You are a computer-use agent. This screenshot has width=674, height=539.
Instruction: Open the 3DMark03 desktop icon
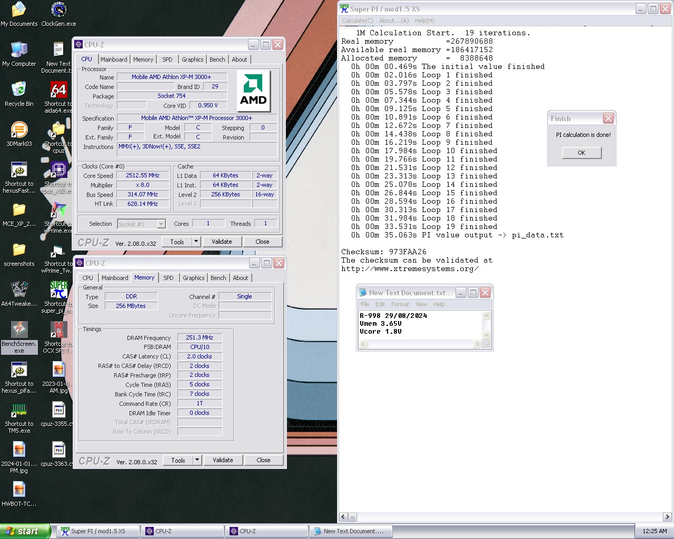pyautogui.click(x=19, y=134)
